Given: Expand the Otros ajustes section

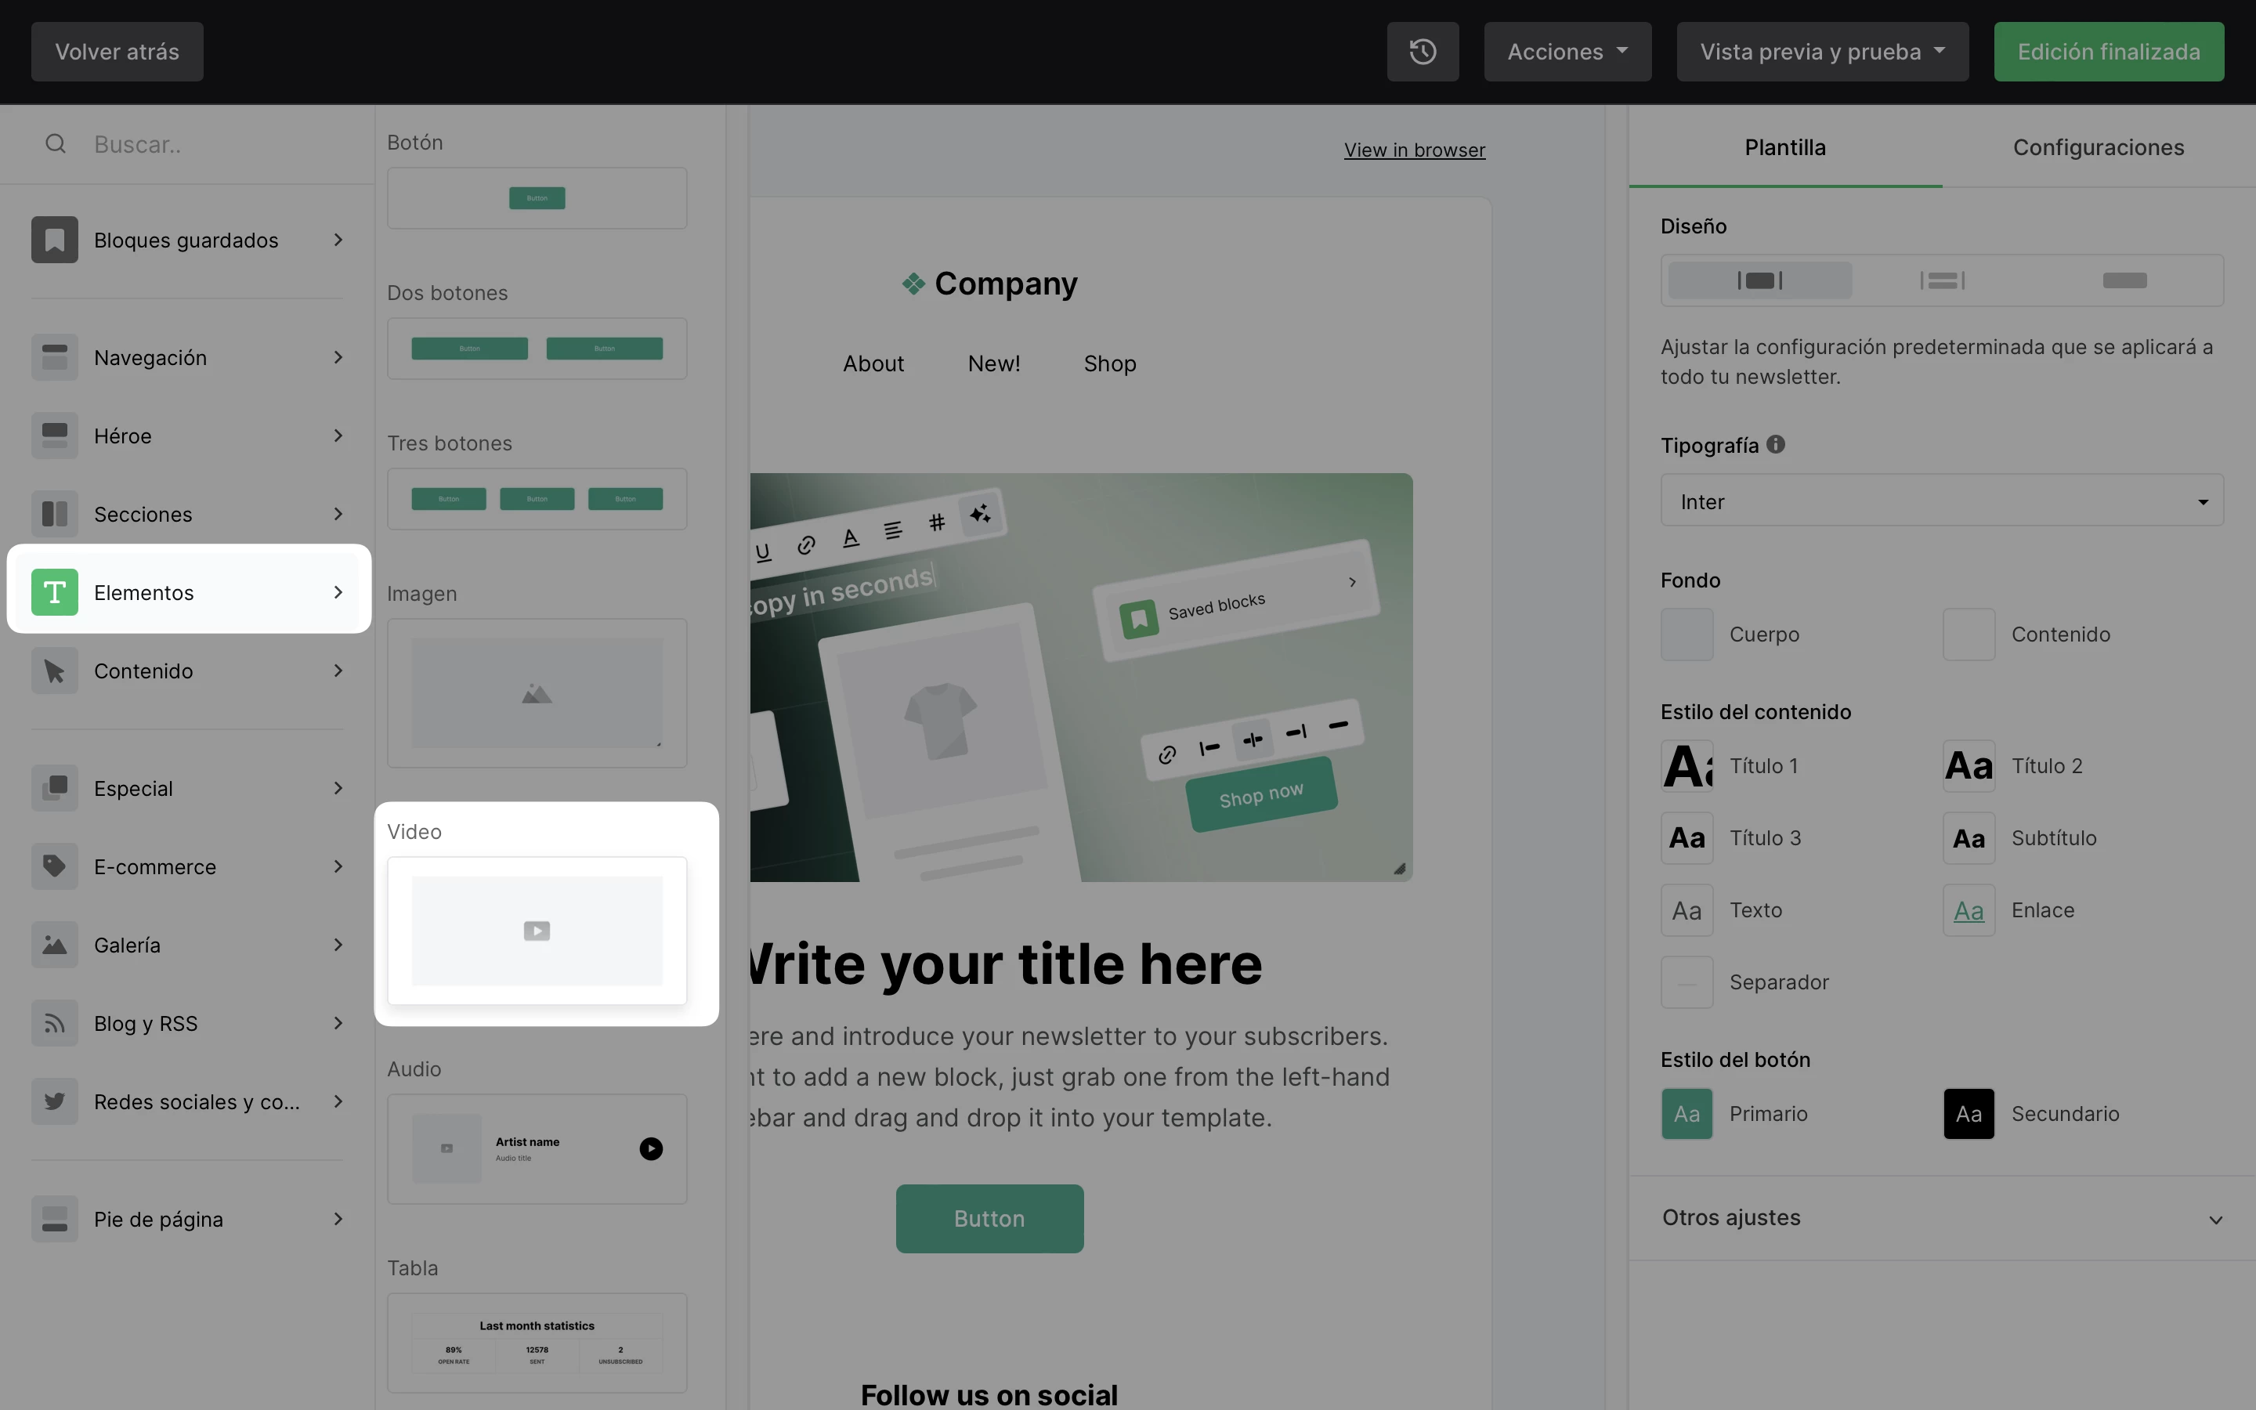Looking at the screenshot, I should click(x=1941, y=1218).
